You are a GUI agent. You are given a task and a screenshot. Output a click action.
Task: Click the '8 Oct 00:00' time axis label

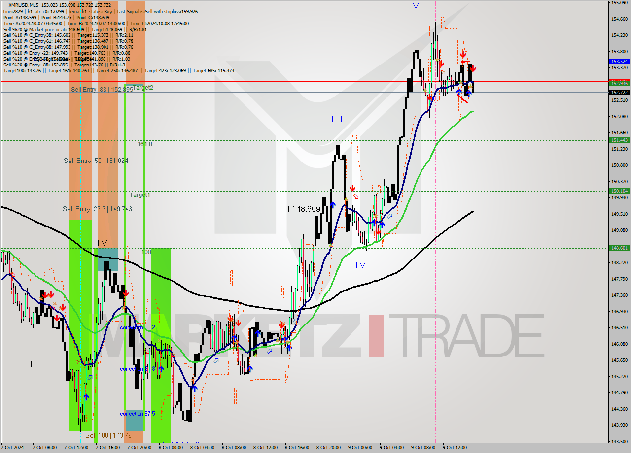click(171, 448)
